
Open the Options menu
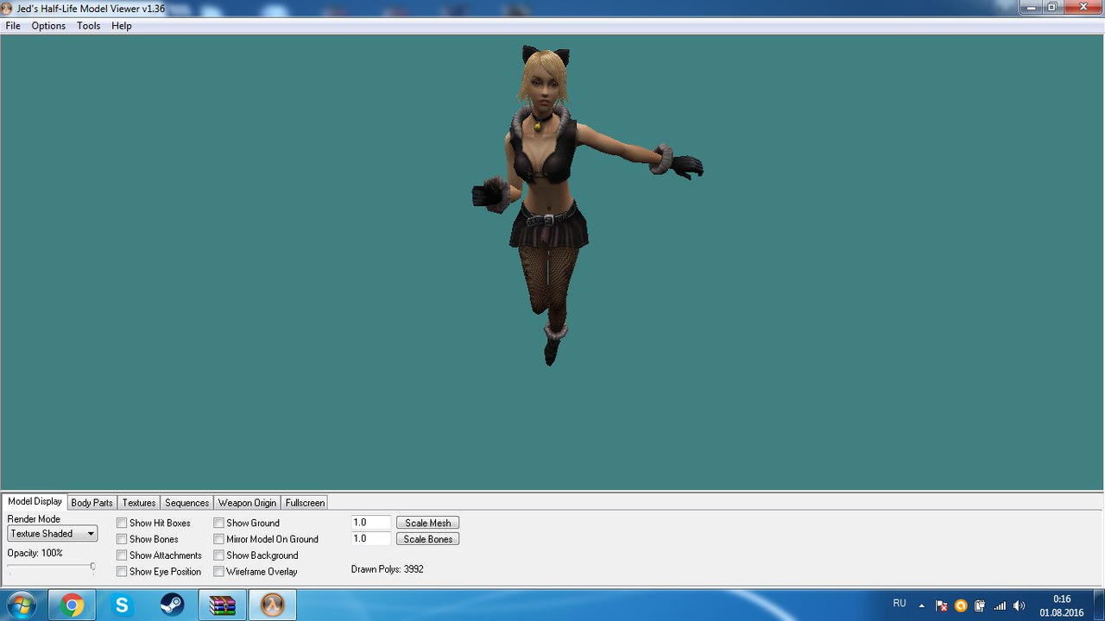point(48,26)
